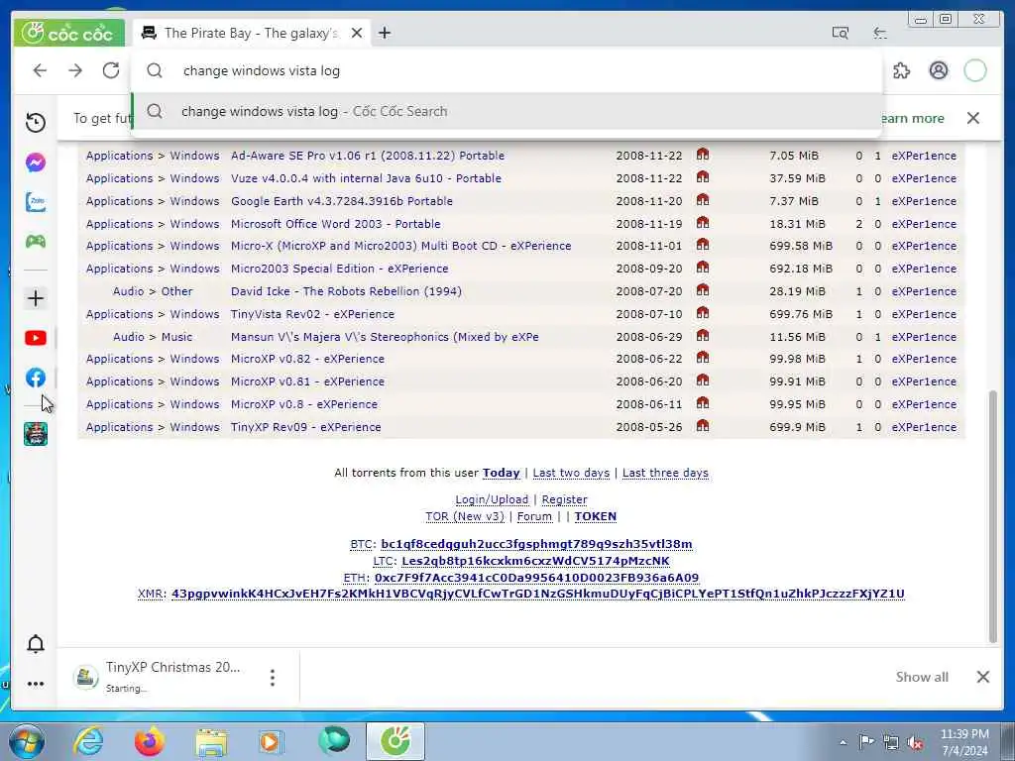Open the game app sidebar thumbnail
The height and width of the screenshot is (761, 1015).
tap(36, 434)
